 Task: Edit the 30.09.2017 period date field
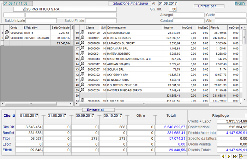(x=85, y=115)
